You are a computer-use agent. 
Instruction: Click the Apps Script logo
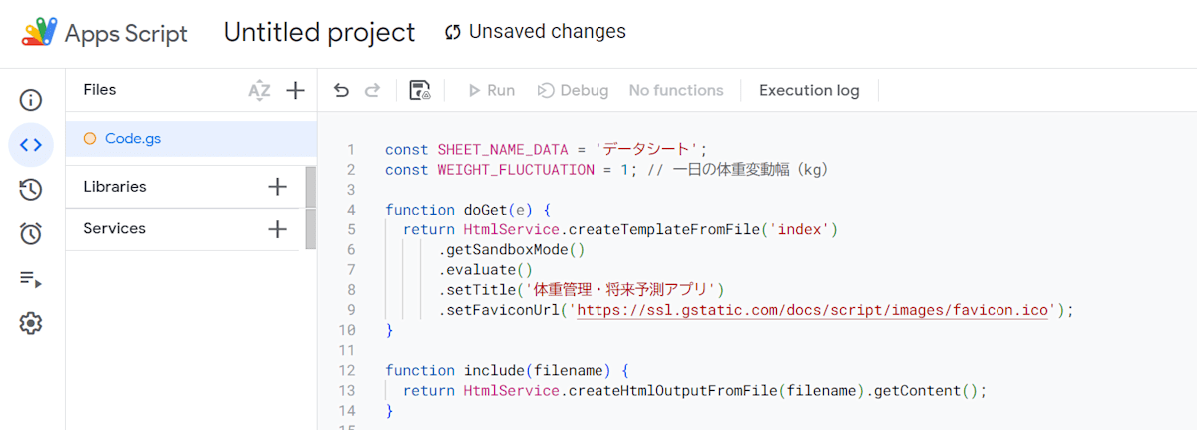[x=40, y=33]
